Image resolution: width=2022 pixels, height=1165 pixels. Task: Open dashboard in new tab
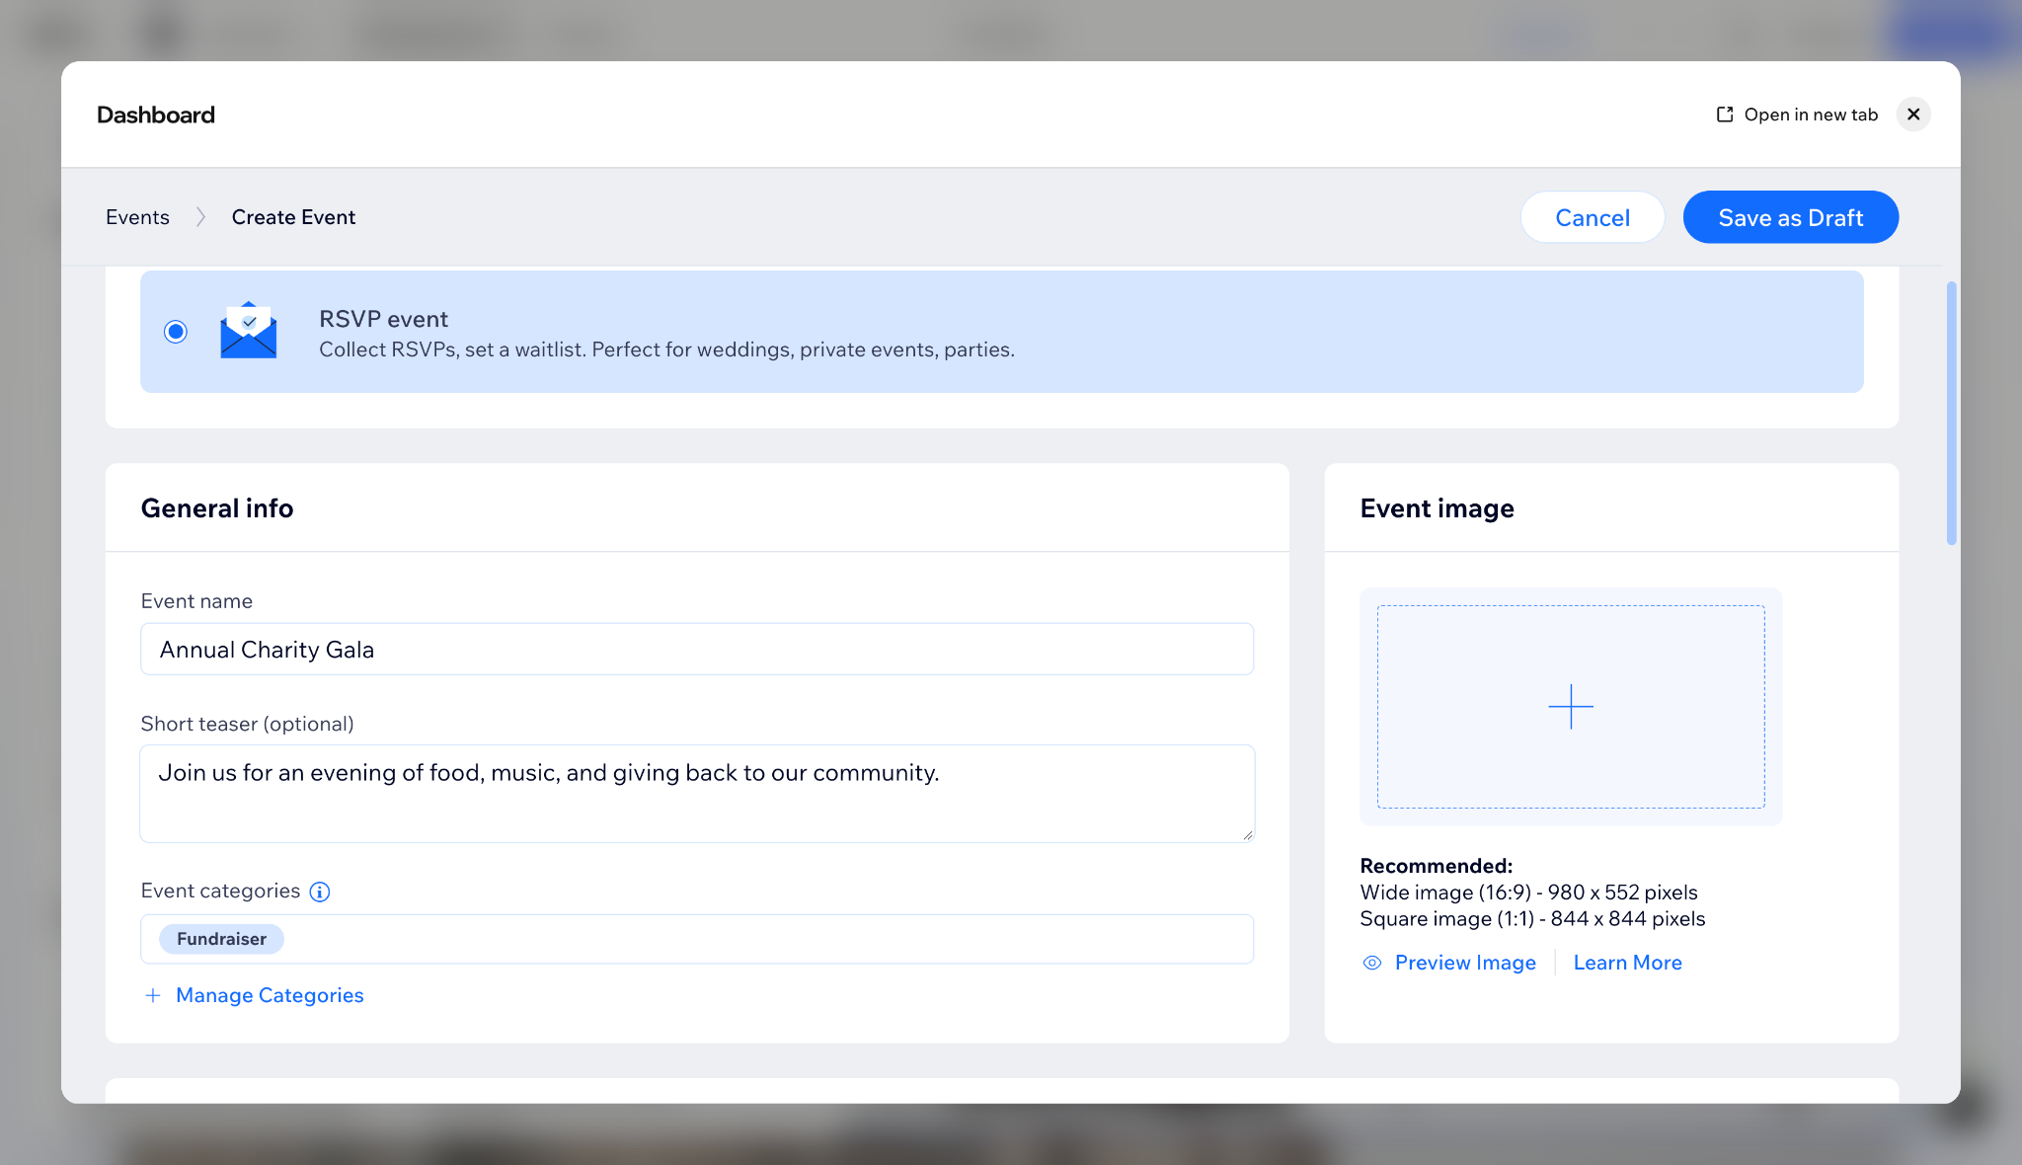[1797, 115]
